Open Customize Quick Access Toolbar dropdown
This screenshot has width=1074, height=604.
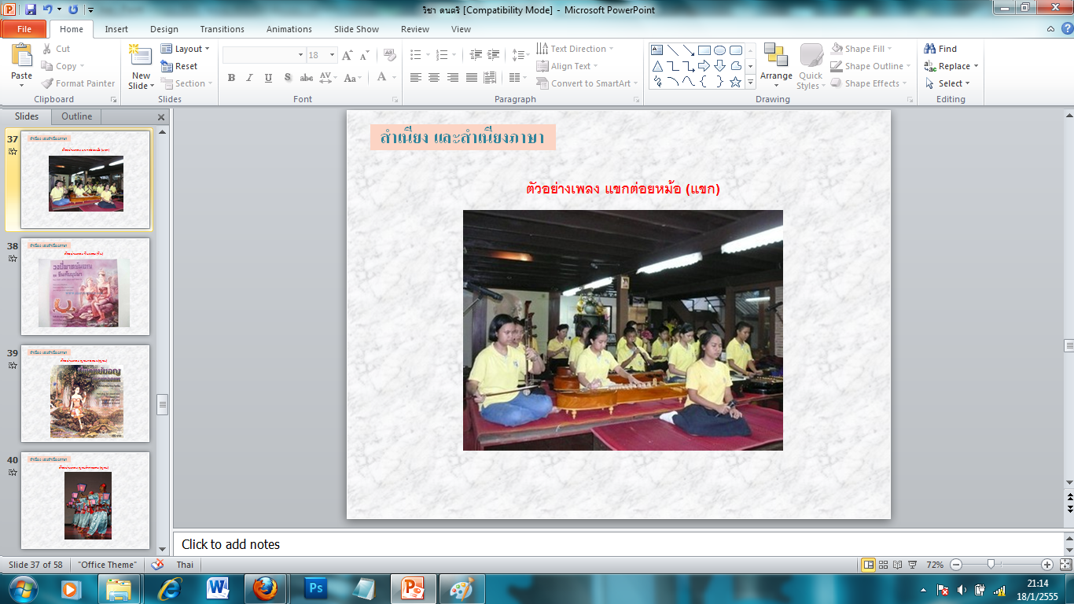(91, 10)
